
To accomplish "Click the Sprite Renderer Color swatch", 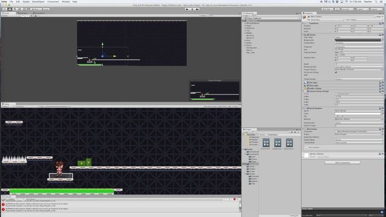I will (x=358, y=114).
